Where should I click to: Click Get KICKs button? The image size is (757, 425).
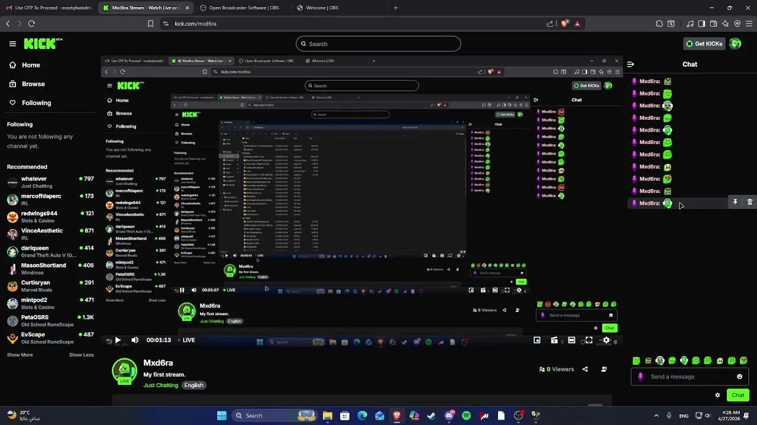click(704, 44)
